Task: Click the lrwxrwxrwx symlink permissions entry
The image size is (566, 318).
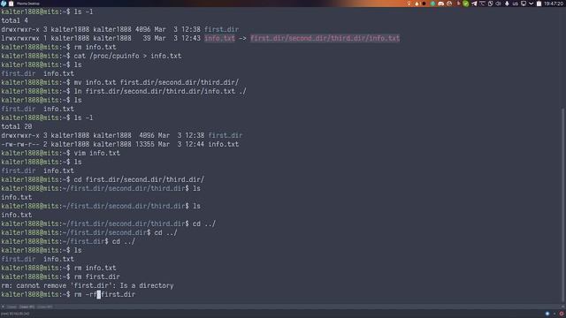Action: click(20, 38)
